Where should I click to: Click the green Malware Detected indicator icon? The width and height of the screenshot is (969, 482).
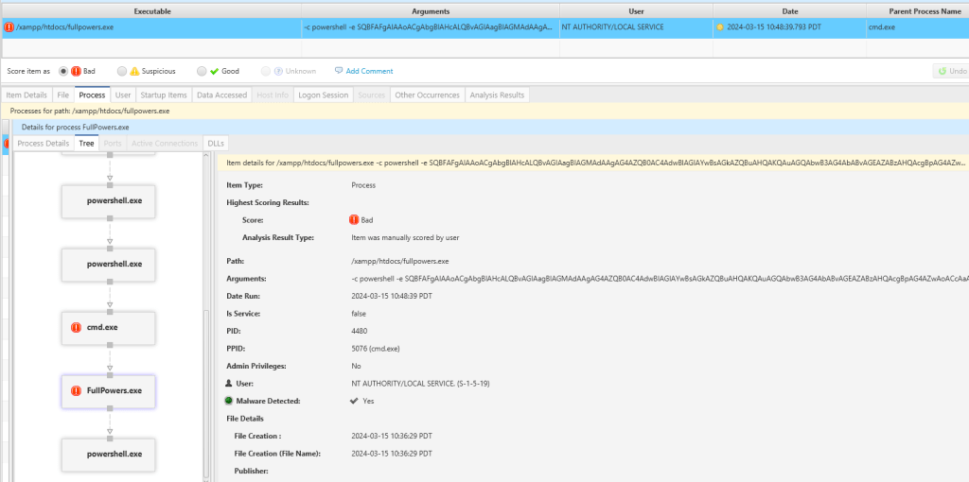coord(229,401)
